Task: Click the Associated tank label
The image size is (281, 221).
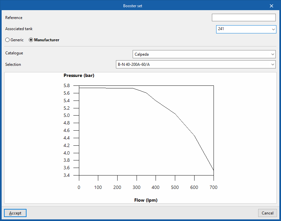Action: click(19, 29)
